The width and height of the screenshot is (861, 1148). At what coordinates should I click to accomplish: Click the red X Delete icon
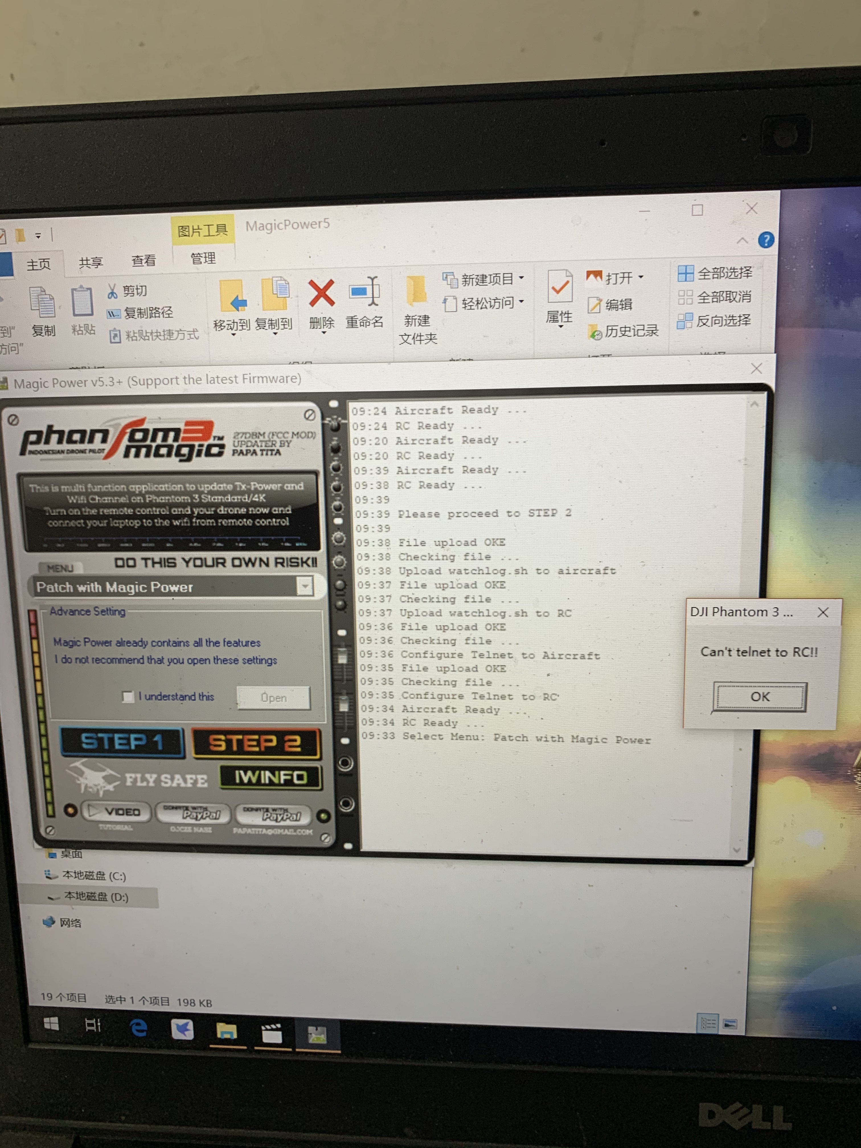[321, 293]
